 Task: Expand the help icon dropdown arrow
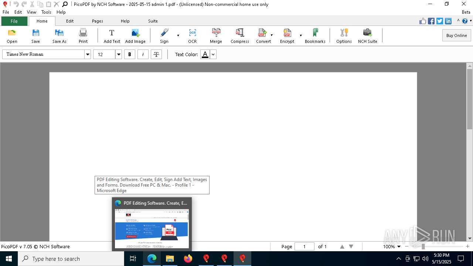pos(470,21)
